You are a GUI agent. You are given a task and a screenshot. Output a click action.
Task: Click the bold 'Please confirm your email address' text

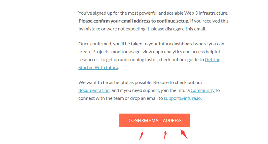point(117,21)
